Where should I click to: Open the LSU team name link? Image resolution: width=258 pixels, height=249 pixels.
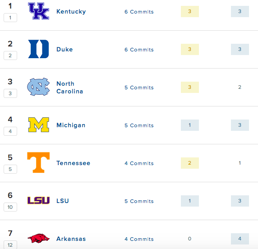click(x=63, y=201)
